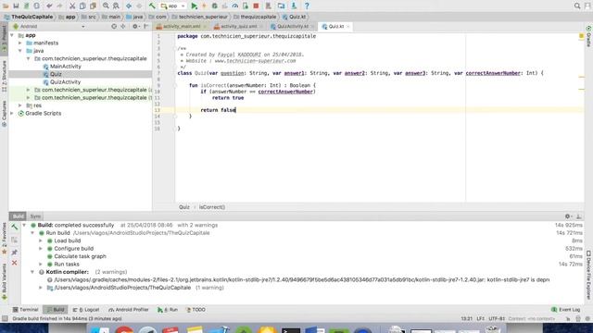
Task: Click the Open folder toolbar icon
Action: click(6, 6)
